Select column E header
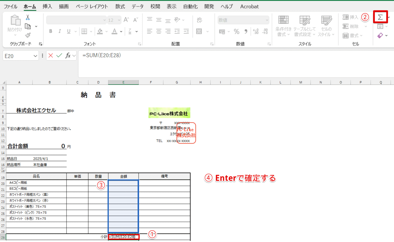 [123, 82]
